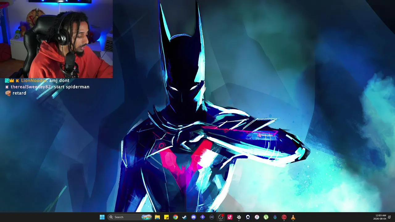Open the SteelSeries app on the taskbar
Image resolution: width=395 pixels, height=222 pixels.
(x=239, y=217)
